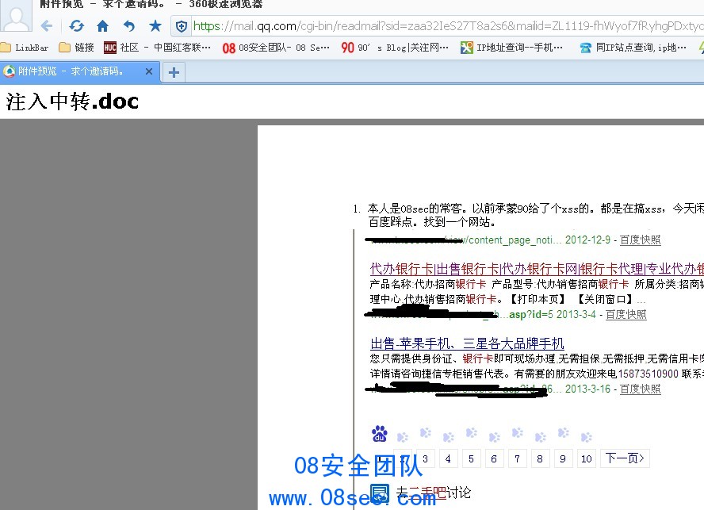Reload the page with refresh icon

pos(76,26)
